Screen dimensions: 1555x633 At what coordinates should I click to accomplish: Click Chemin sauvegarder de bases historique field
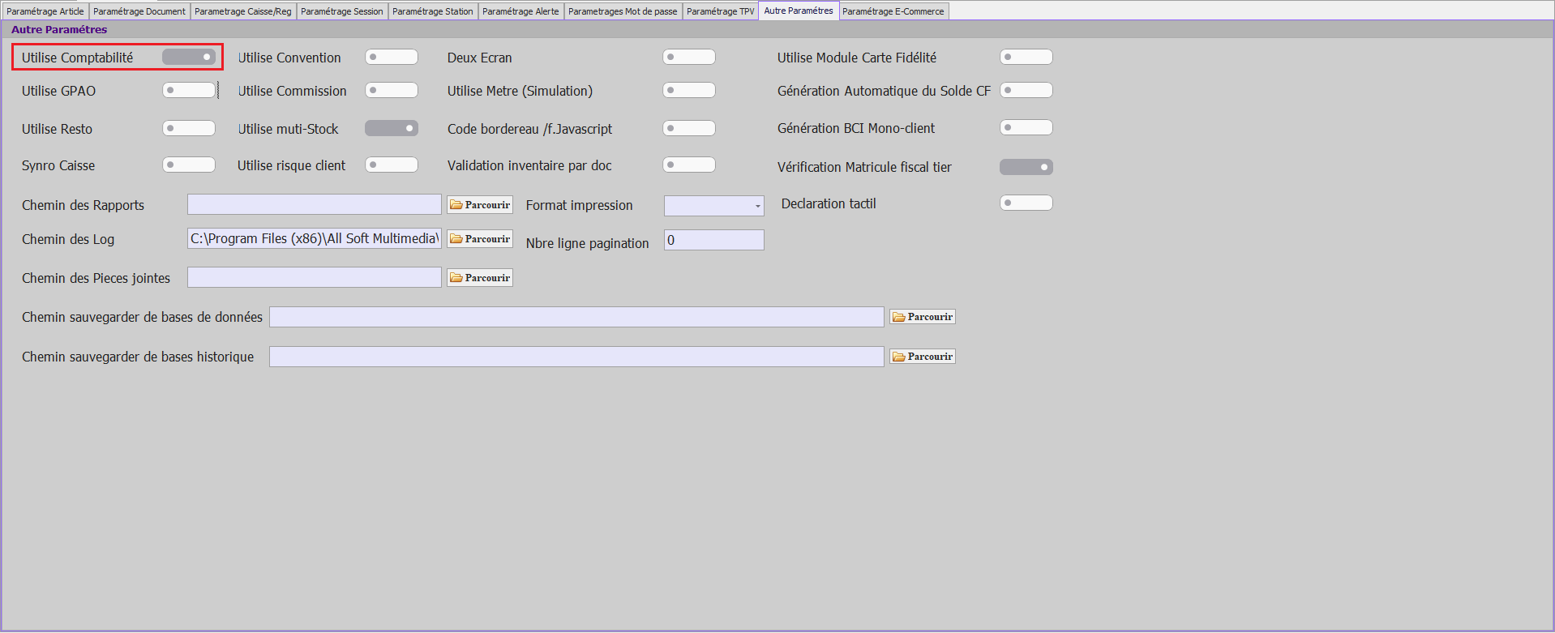(576, 357)
